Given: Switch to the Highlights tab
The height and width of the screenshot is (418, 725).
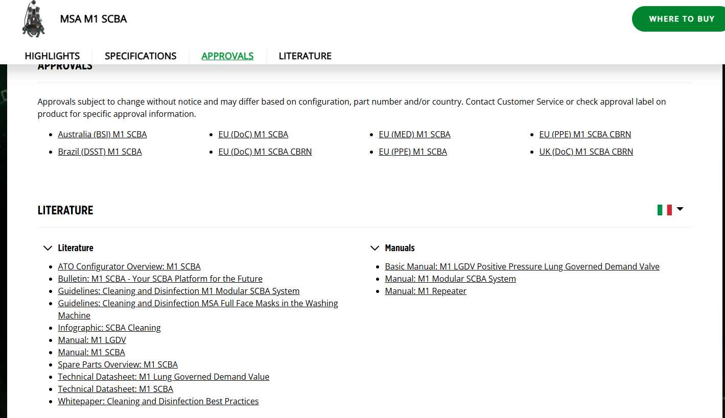Looking at the screenshot, I should coord(52,56).
